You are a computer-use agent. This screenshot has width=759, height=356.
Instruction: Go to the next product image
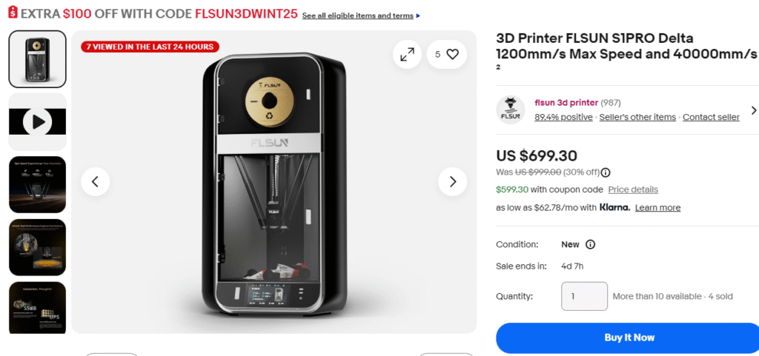[x=452, y=181]
